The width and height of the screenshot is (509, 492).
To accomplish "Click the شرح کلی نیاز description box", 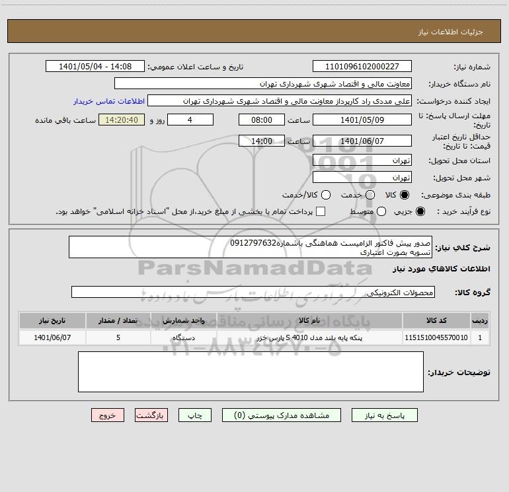I will click(x=251, y=248).
